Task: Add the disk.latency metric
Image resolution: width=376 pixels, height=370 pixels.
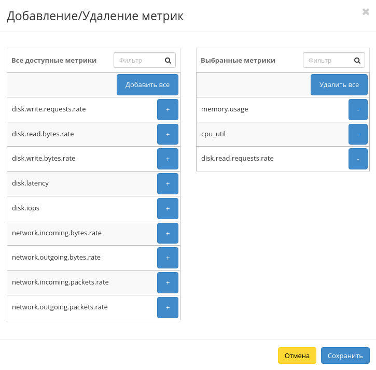Action: pos(168,184)
